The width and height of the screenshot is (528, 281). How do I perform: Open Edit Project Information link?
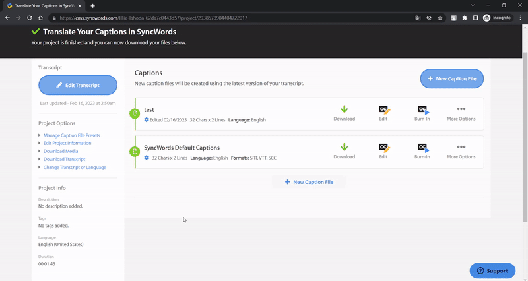tap(67, 143)
